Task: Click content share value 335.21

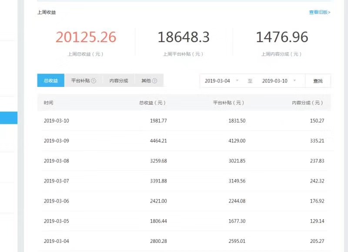Action: 317,141
